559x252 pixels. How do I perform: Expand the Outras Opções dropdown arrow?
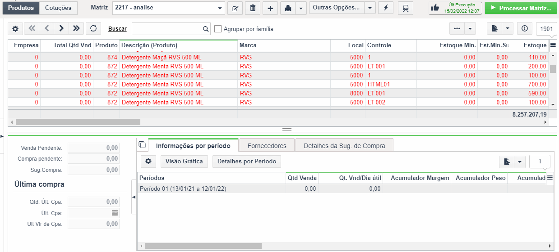(x=370, y=8)
